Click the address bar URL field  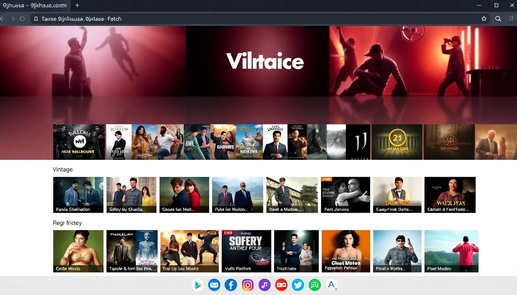click(231, 18)
